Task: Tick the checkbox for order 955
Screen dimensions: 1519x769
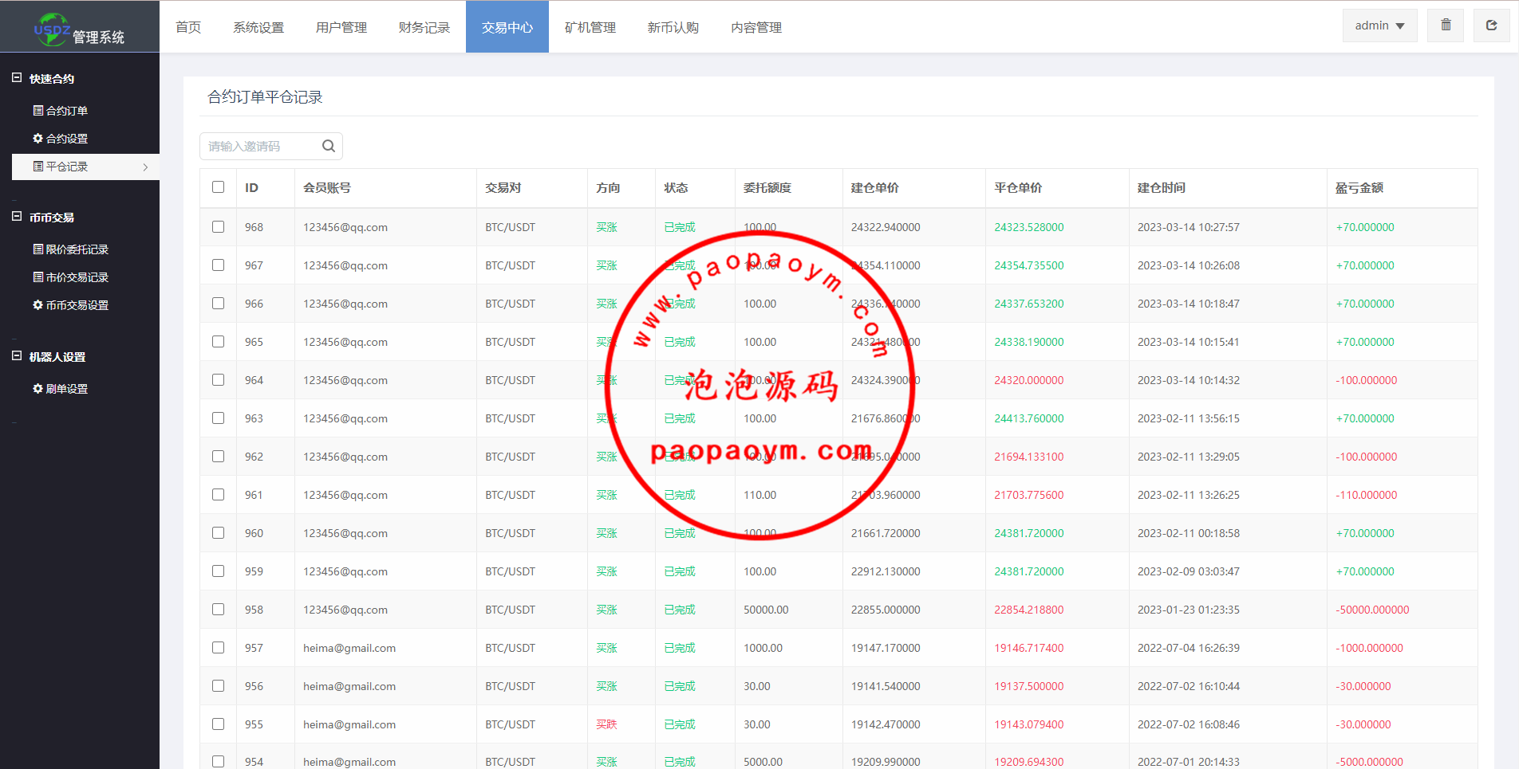Action: [218, 724]
